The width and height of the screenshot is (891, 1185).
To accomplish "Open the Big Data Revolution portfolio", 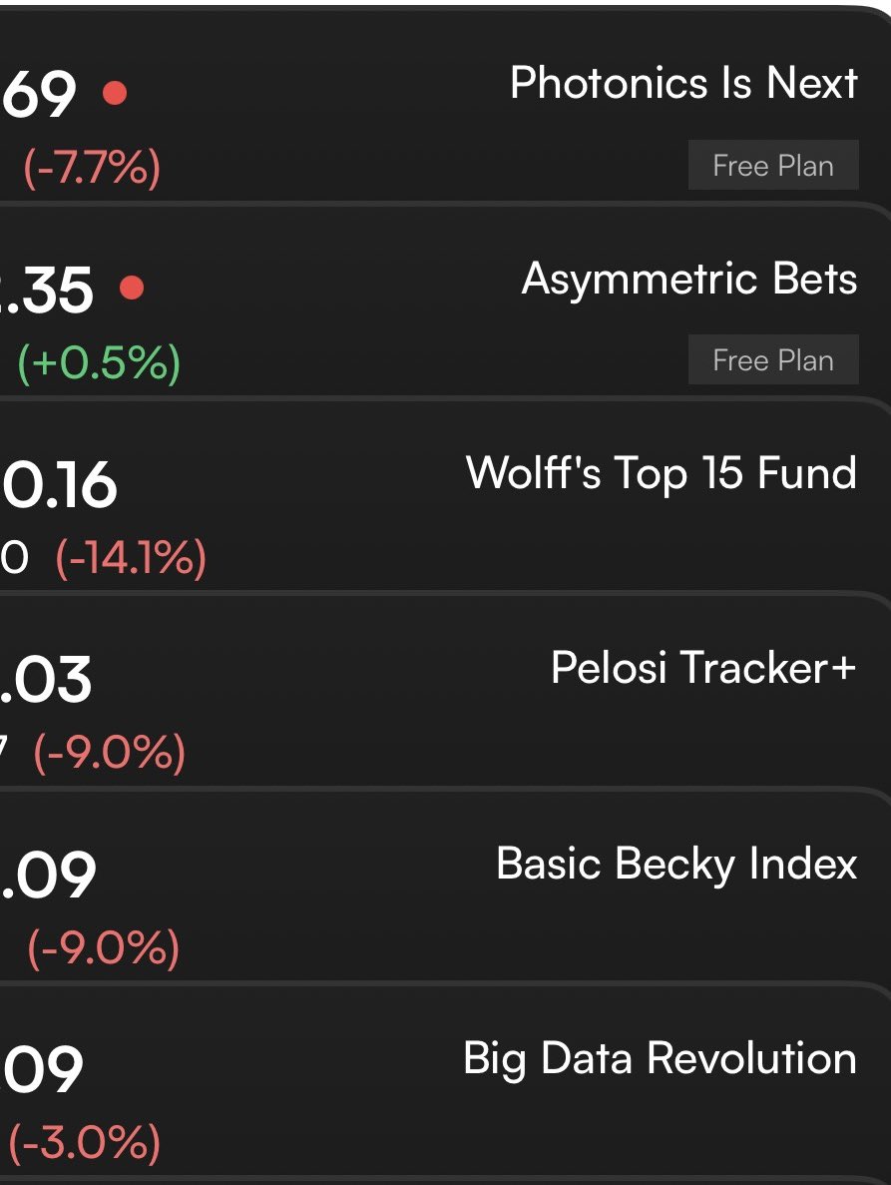I will tap(660, 1058).
